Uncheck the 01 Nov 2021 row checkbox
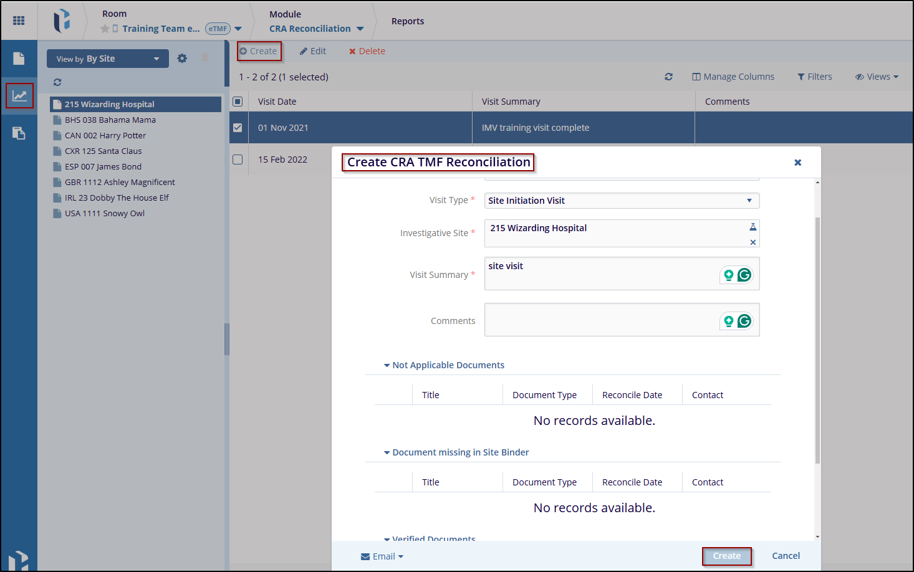The height and width of the screenshot is (572, 914). pos(238,128)
